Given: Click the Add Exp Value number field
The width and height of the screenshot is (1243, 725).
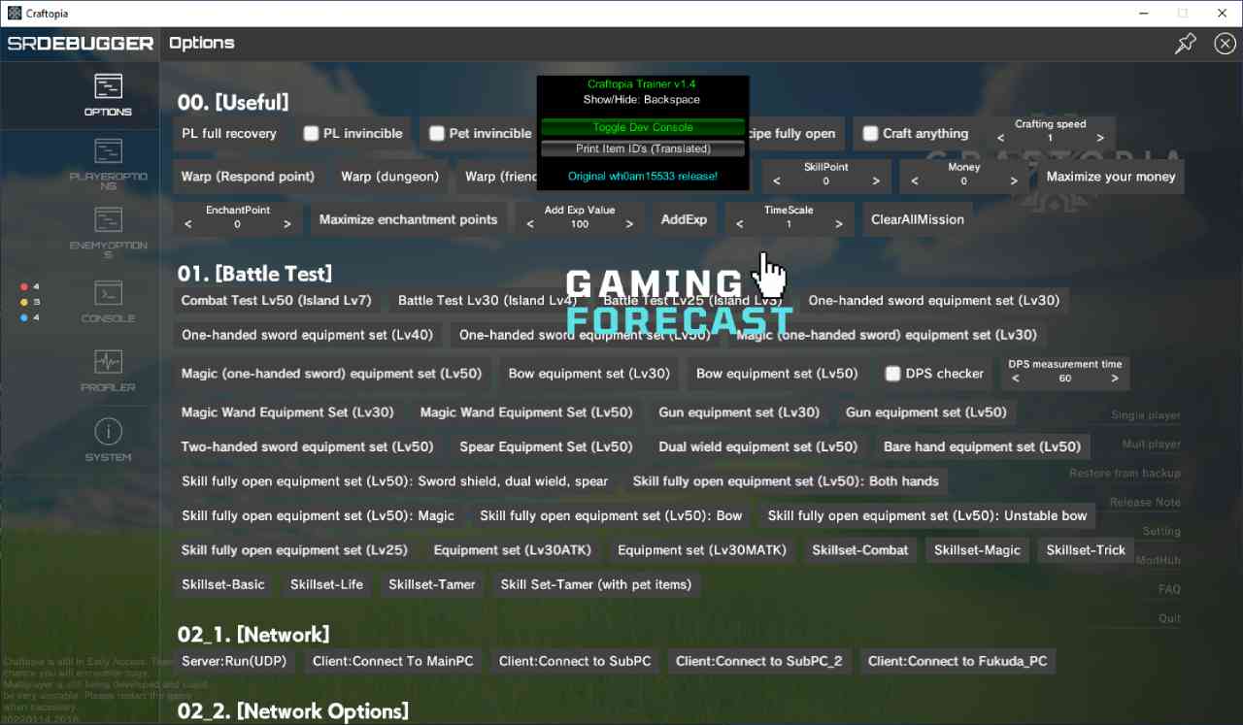Looking at the screenshot, I should tap(580, 224).
